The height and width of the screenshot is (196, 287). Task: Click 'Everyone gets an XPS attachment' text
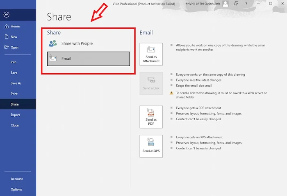tap(199, 137)
